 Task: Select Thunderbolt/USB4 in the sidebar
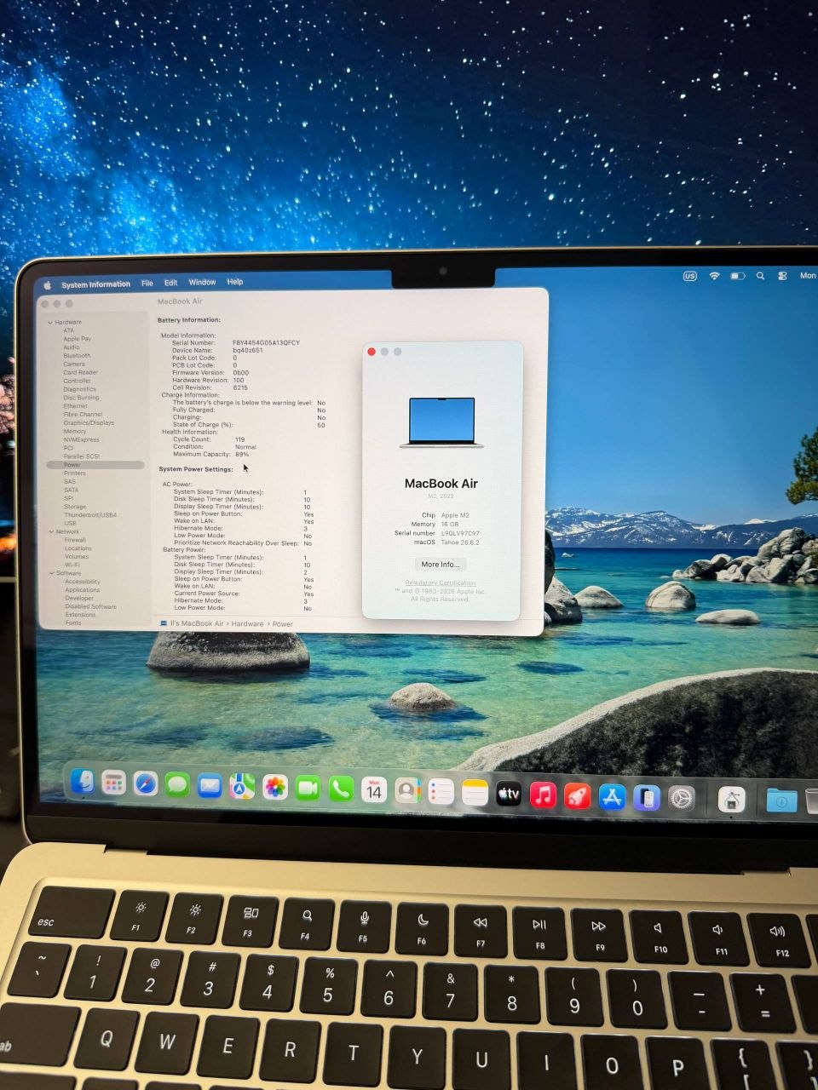90,515
